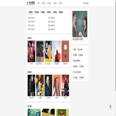Screen dimensions: 116x116
Task: Open the book cover with red-robed monk
Action: pos(57,51)
